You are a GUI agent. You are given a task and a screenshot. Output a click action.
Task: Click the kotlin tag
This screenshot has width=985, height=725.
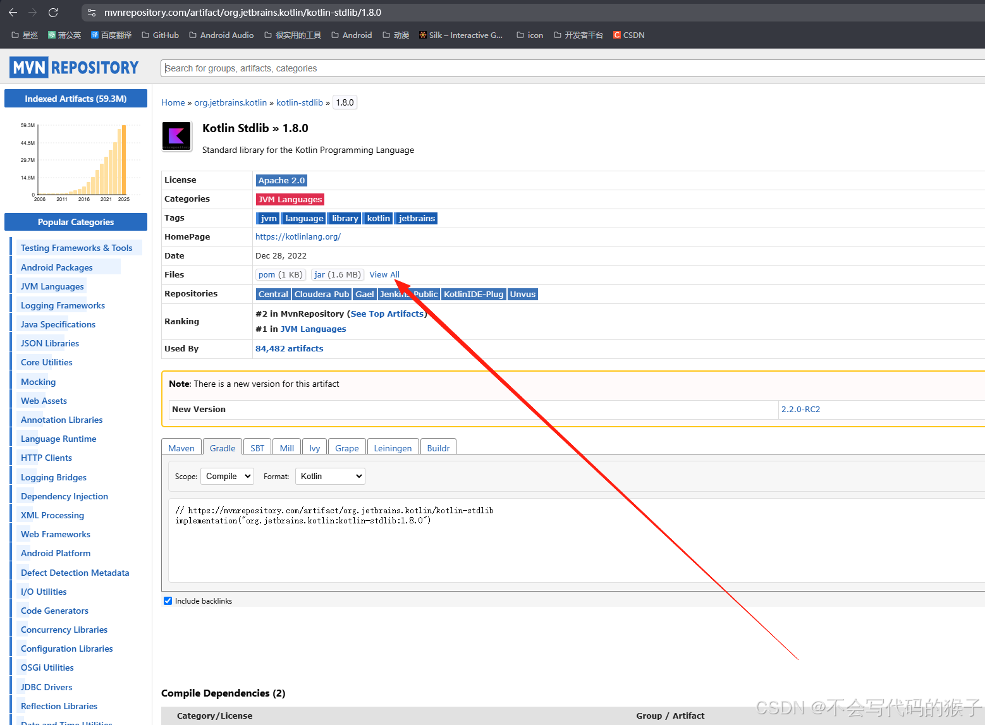tap(379, 218)
